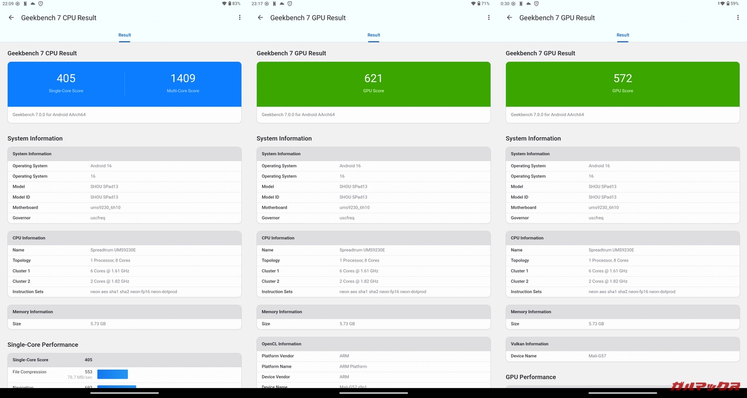Tap Vulkan Information header
Viewport: 747px width, 398px height.
[x=623, y=344]
